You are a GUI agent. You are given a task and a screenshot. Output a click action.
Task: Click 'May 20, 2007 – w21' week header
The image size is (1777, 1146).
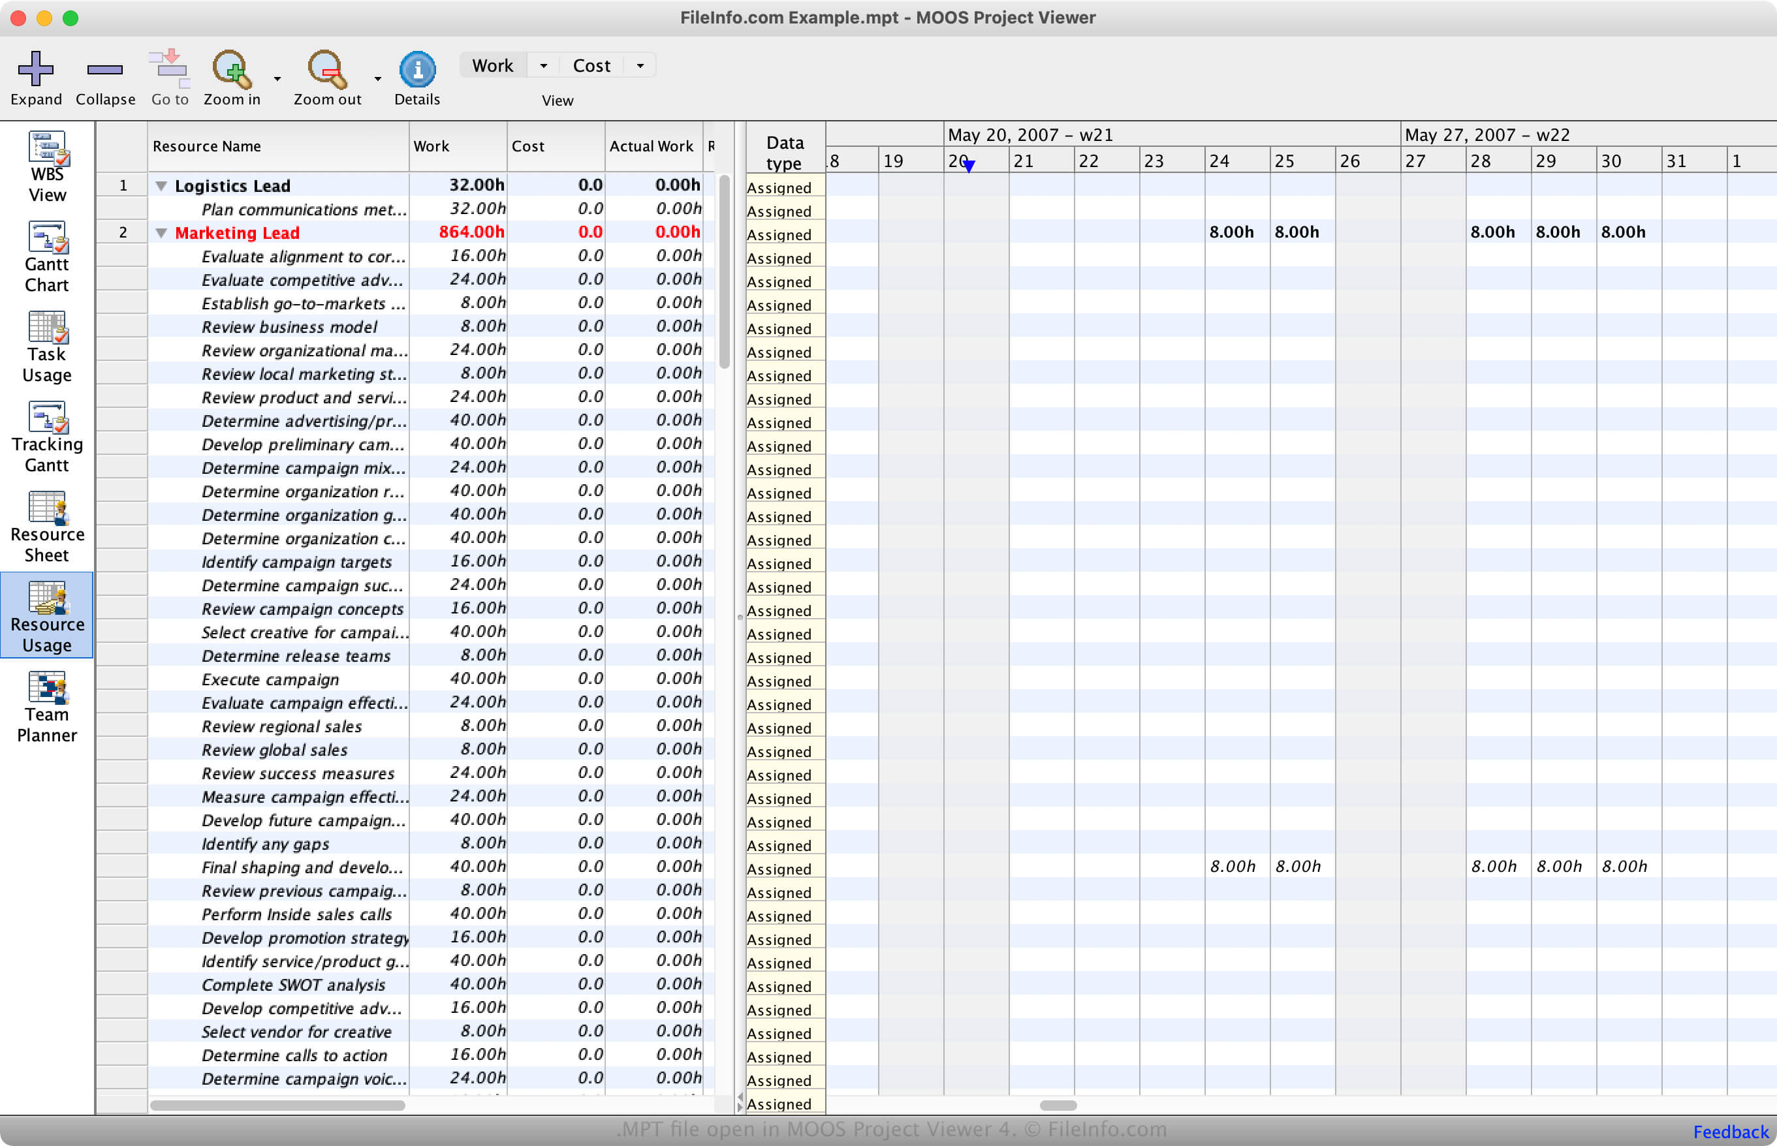coord(1030,134)
